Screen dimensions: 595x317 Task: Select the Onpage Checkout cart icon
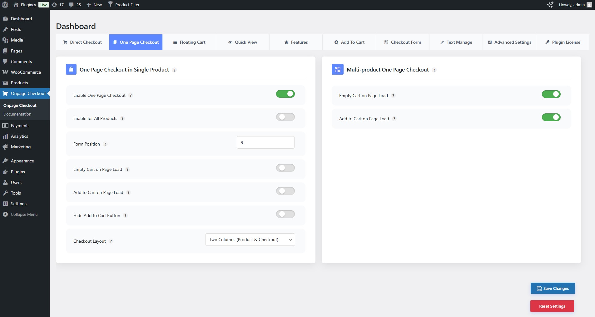[x=6, y=93]
